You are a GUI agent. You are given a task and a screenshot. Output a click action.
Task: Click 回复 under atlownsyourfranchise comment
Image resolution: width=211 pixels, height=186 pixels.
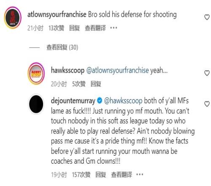coord(75,28)
